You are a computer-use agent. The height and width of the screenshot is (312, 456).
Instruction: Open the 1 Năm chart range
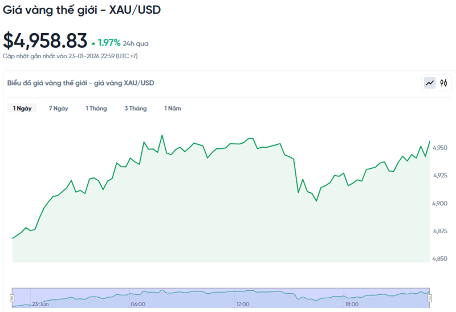(172, 108)
